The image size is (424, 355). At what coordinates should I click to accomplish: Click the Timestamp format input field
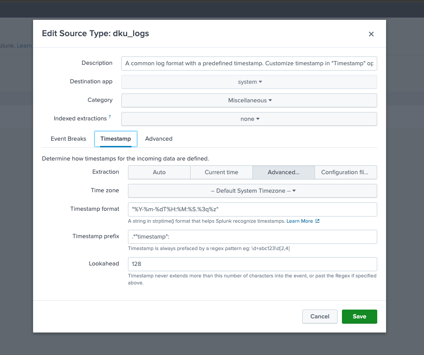point(252,209)
